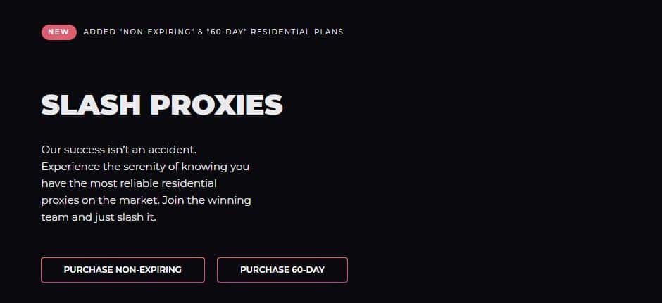The width and height of the screenshot is (662, 303).
Task: Click the word PROXIES in the headline
Action: coord(217,105)
